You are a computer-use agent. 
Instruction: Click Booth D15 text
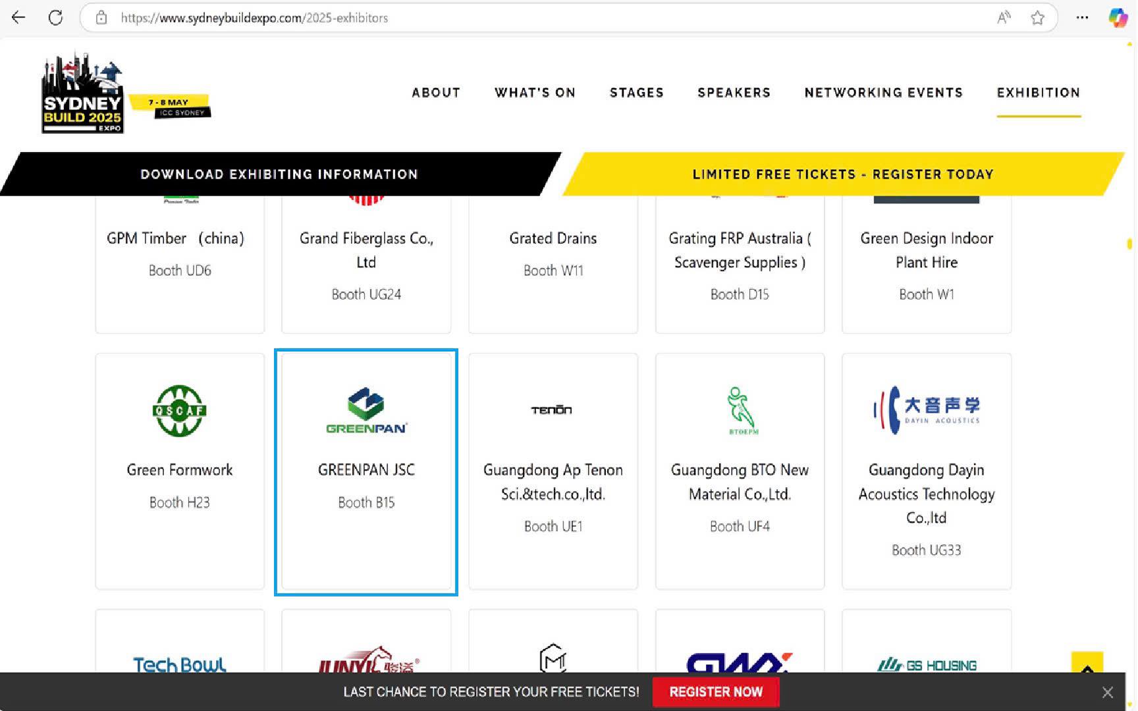point(740,294)
